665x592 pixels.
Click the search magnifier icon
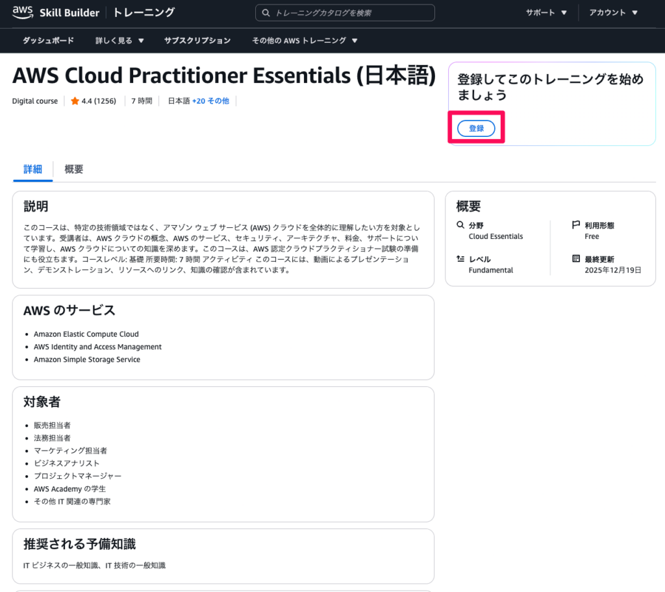[x=265, y=13]
